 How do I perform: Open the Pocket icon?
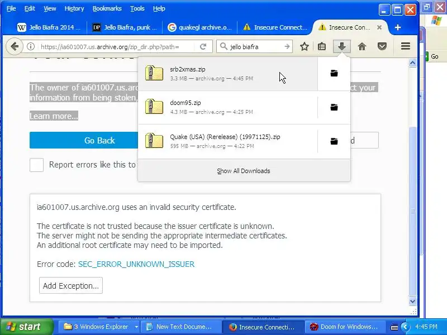pyautogui.click(x=382, y=46)
